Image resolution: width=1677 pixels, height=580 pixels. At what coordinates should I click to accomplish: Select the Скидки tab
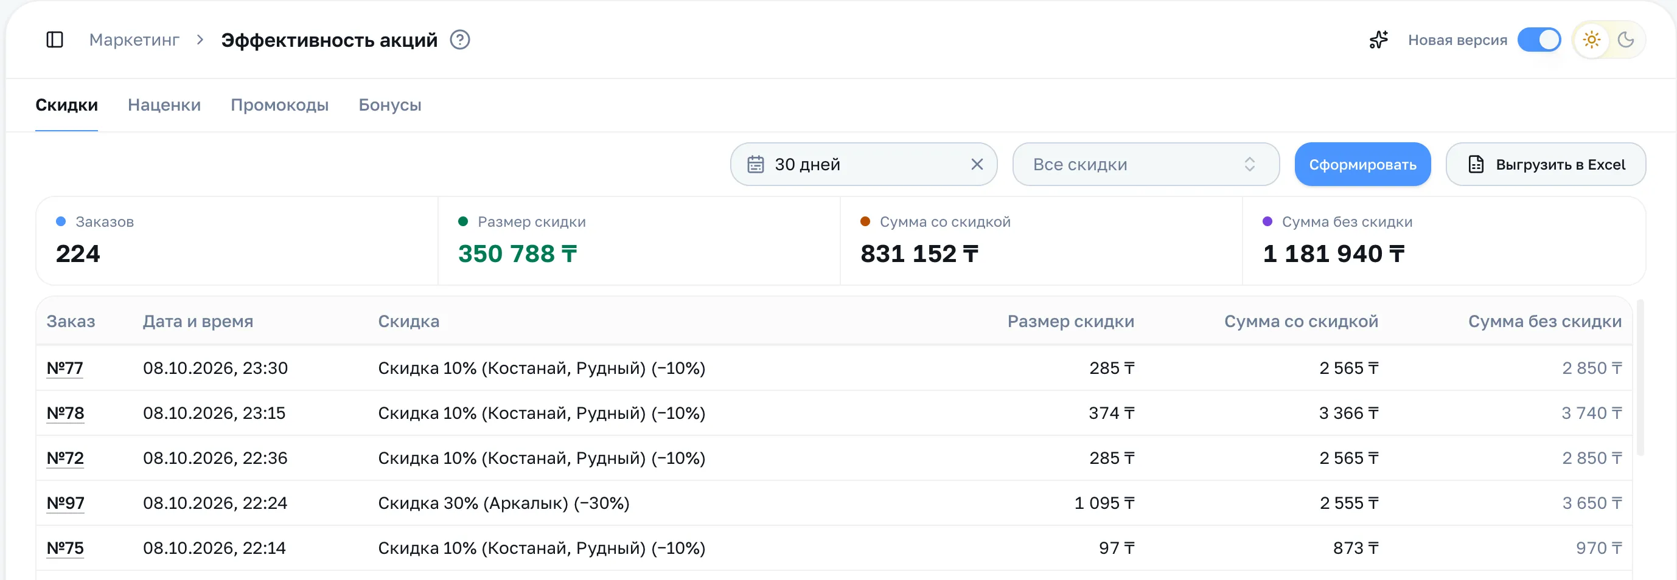click(x=66, y=105)
